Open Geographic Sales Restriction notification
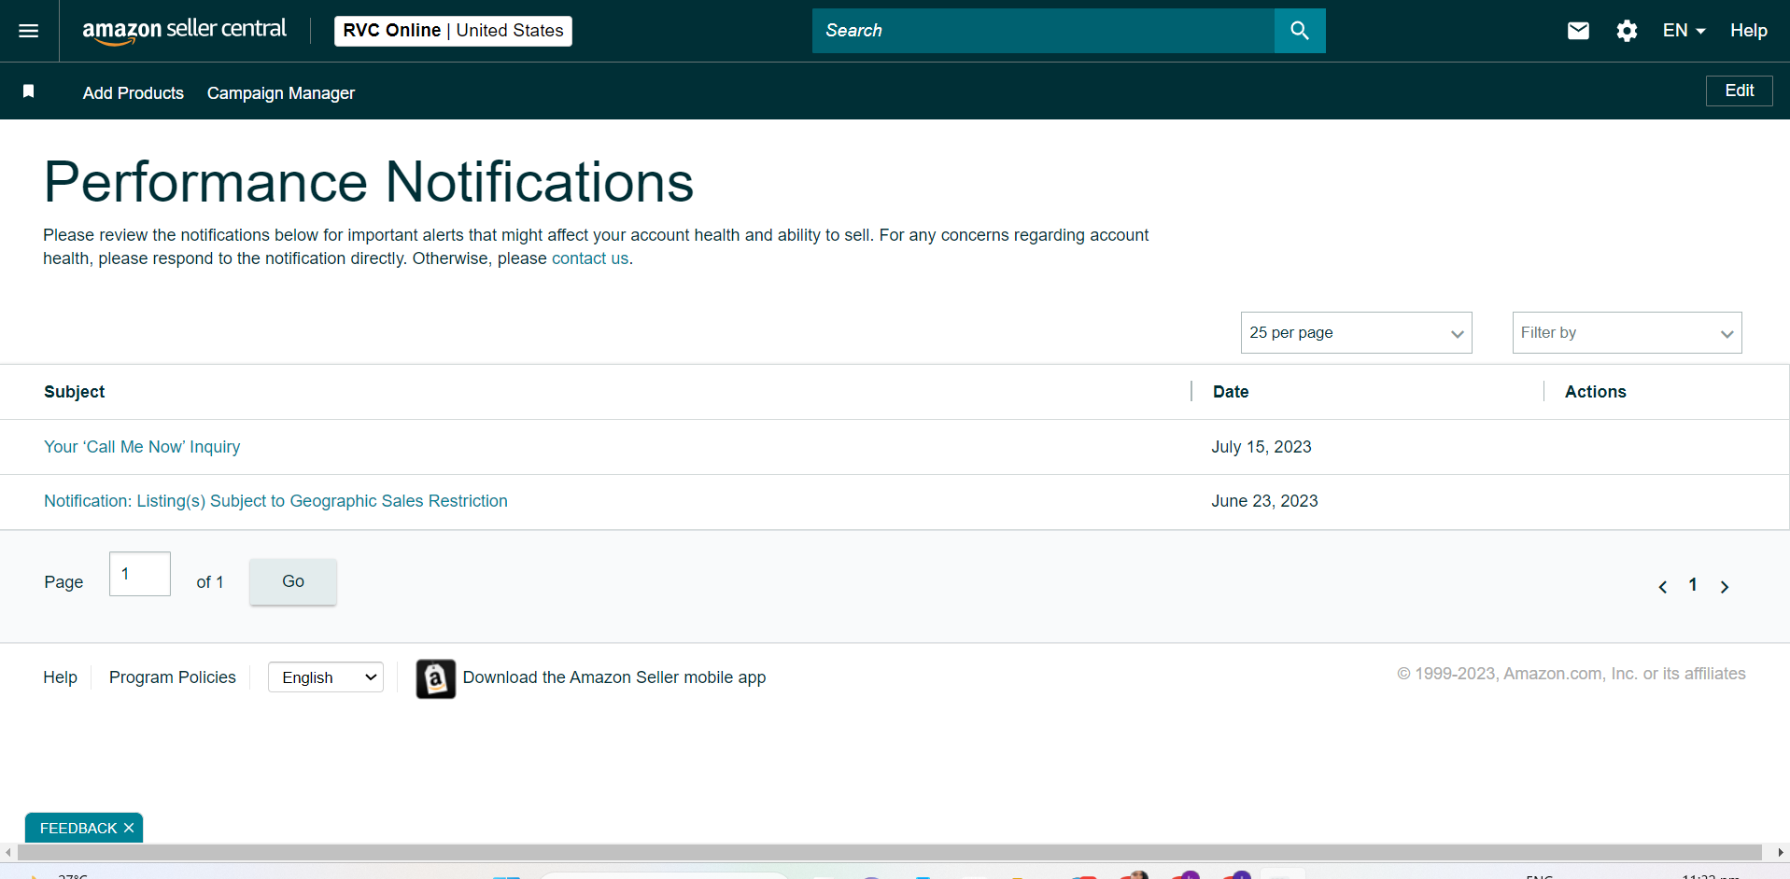 (x=275, y=501)
